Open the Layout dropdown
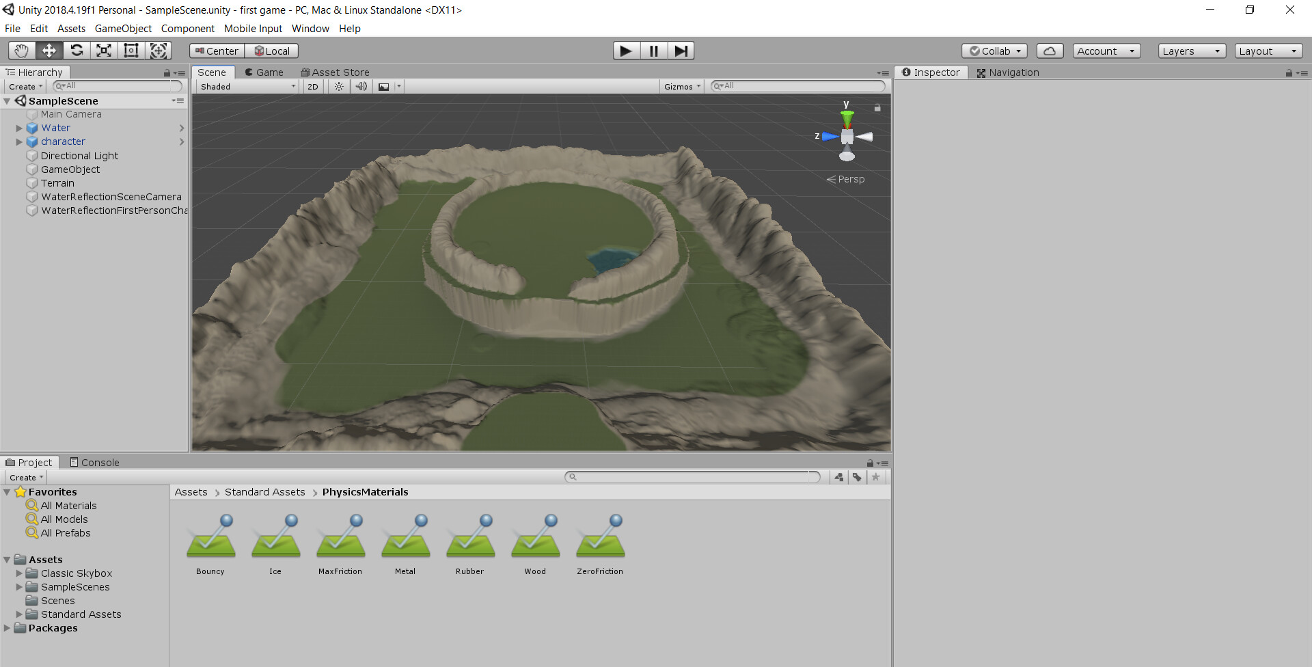Viewport: 1312px width, 667px height. point(1268,50)
